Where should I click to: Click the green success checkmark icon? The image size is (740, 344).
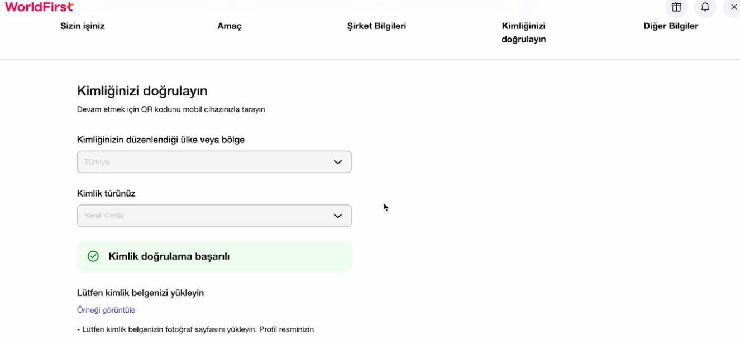pos(93,256)
